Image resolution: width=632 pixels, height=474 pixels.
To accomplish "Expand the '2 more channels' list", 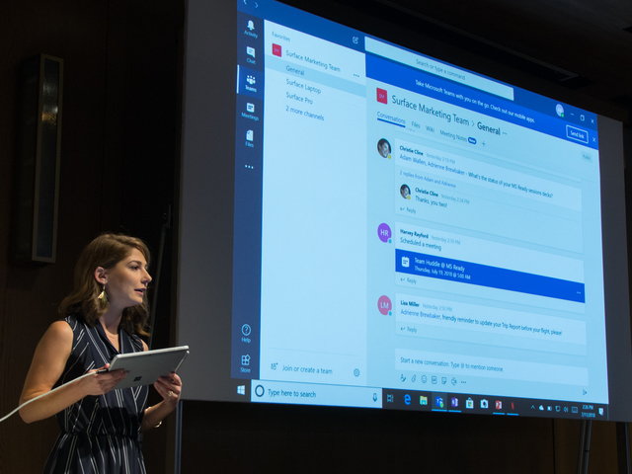I will (304, 116).
